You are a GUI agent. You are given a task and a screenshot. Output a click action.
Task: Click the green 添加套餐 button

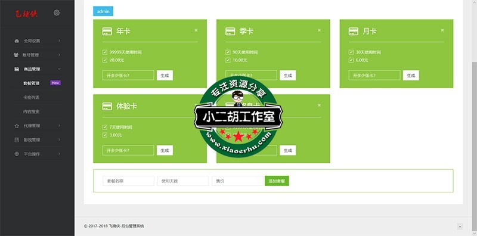[x=277, y=181]
